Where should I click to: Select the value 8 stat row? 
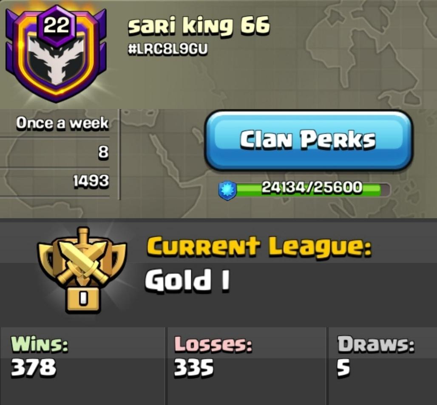pos(54,153)
